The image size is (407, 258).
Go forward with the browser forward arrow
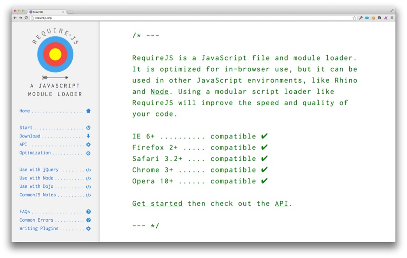pyautogui.click(x=21, y=18)
